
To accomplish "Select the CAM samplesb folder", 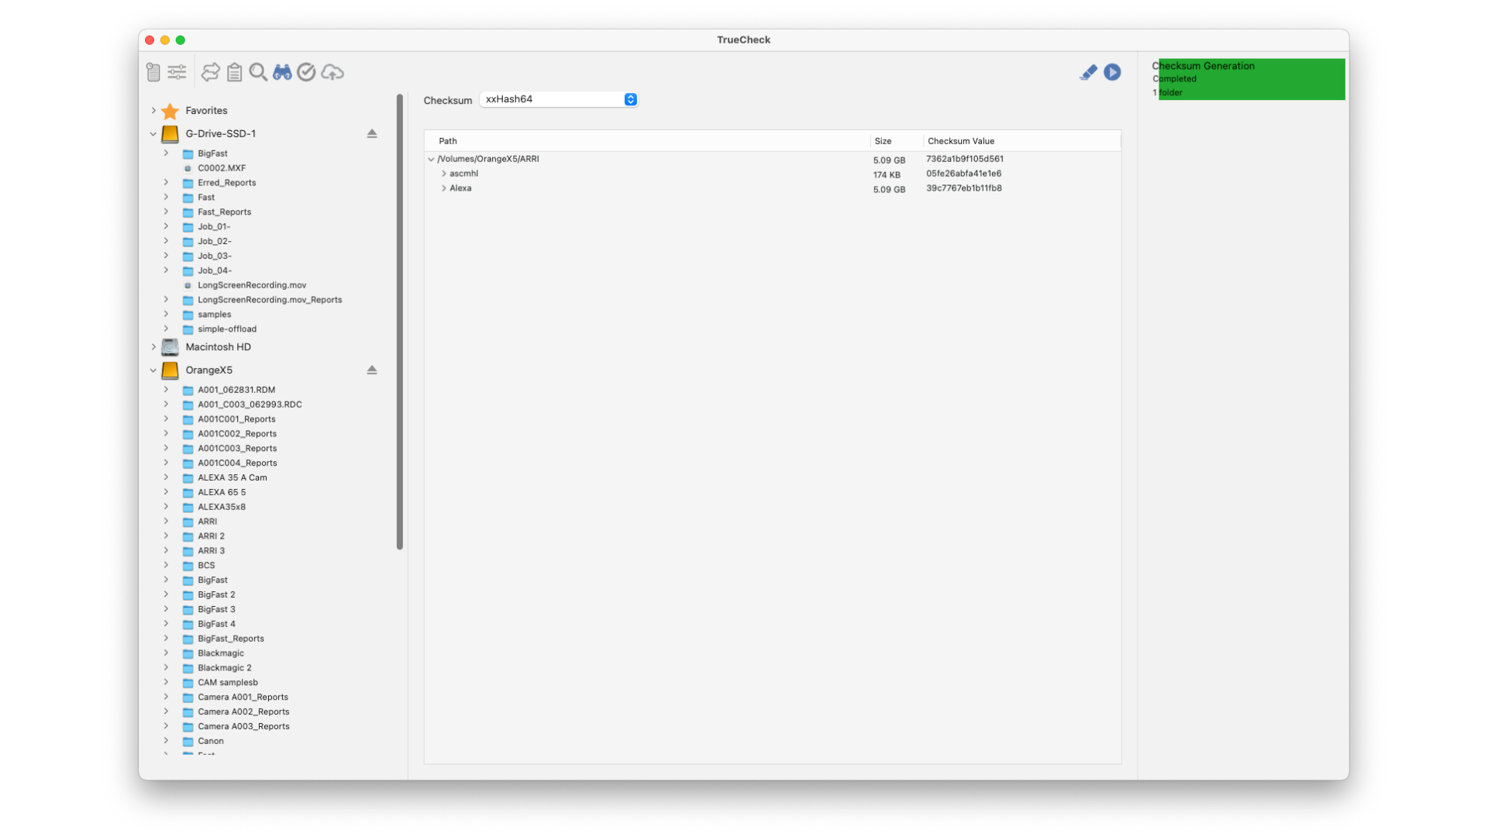I will tap(228, 683).
